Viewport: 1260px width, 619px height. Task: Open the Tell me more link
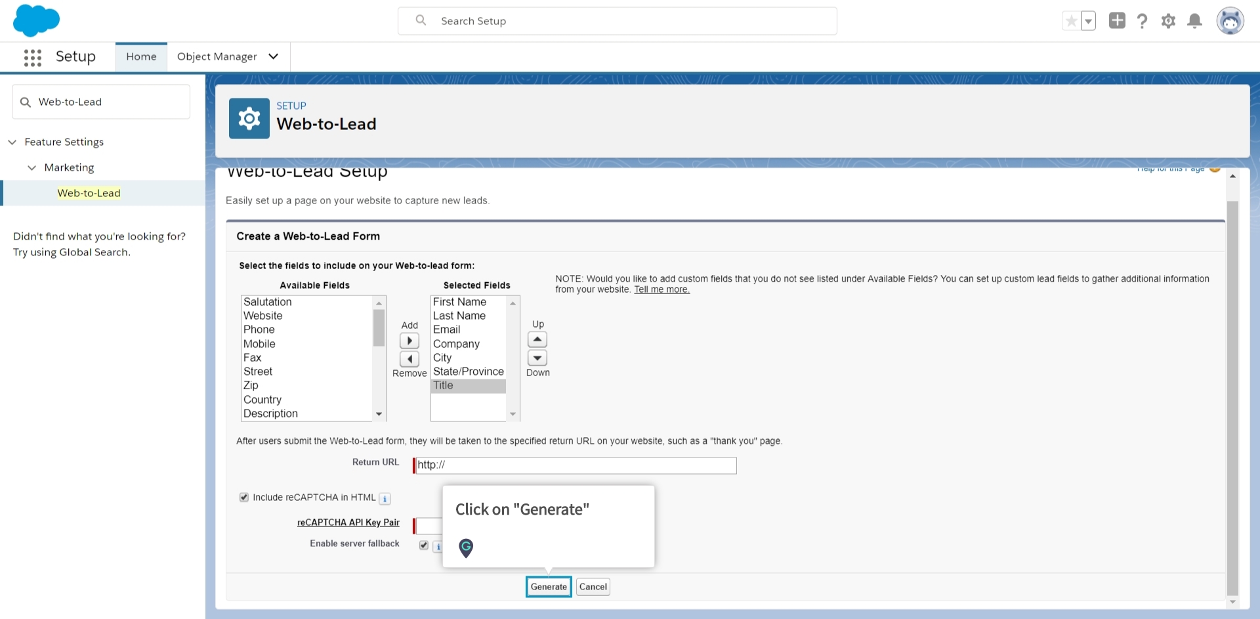click(661, 289)
